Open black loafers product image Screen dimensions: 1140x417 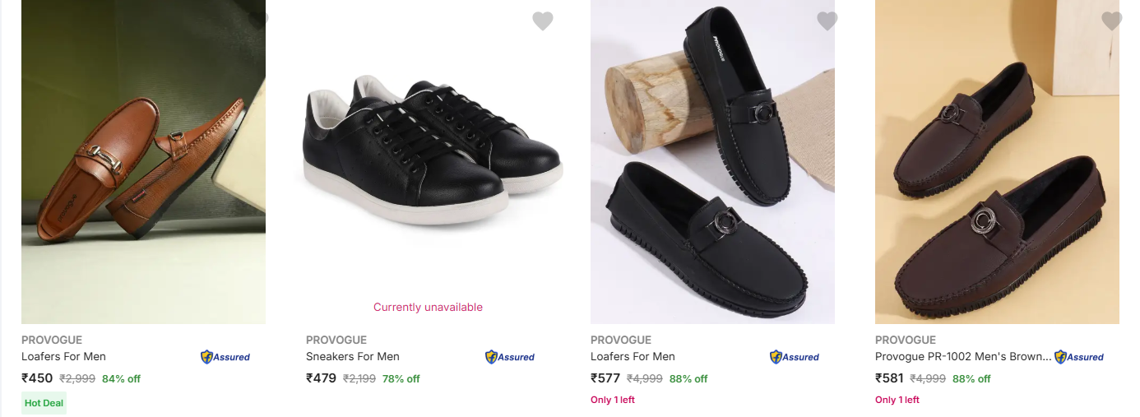point(712,164)
